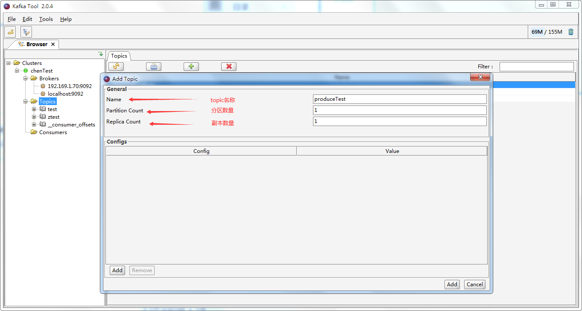
Task: Click the book icon beside the test topic
Action: click(x=43, y=109)
